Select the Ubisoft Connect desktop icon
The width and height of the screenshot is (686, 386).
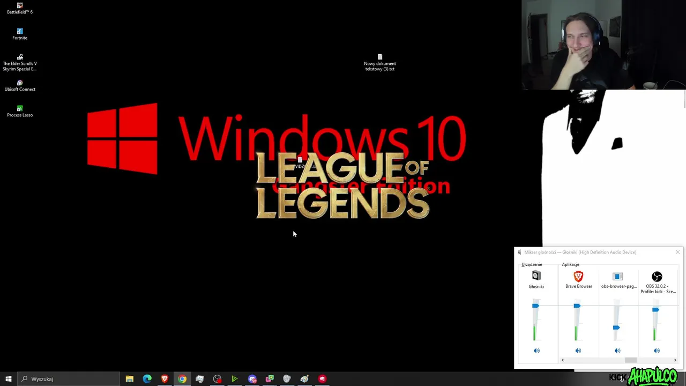coord(20,86)
